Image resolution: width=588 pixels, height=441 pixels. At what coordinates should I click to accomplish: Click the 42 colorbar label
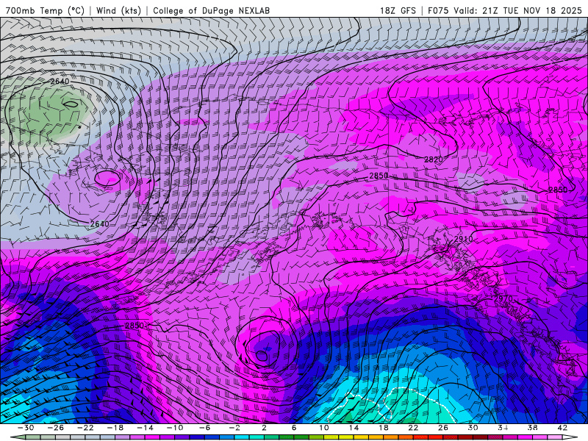pos(562,428)
